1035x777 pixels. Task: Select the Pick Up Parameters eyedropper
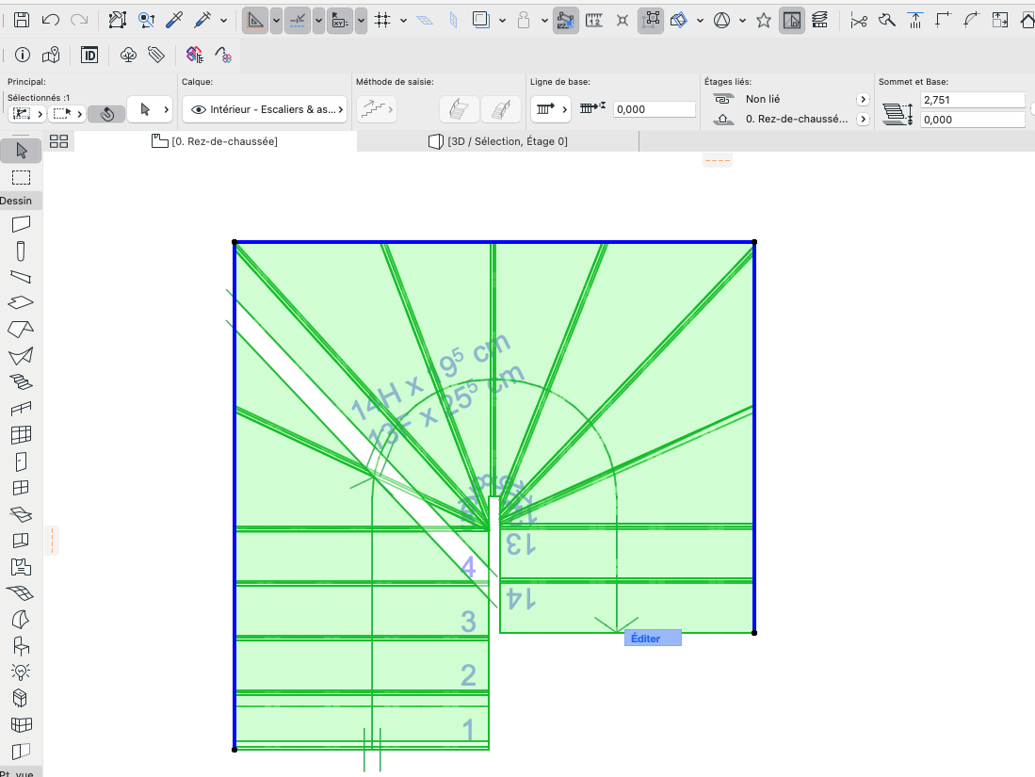tap(174, 20)
